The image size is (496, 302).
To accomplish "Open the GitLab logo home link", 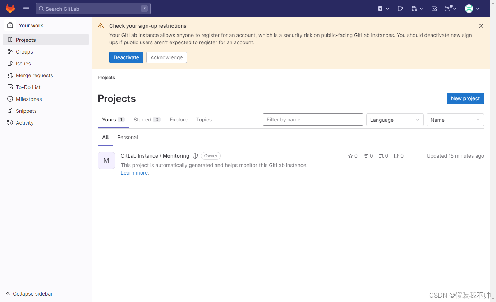I will pyautogui.click(x=10, y=9).
